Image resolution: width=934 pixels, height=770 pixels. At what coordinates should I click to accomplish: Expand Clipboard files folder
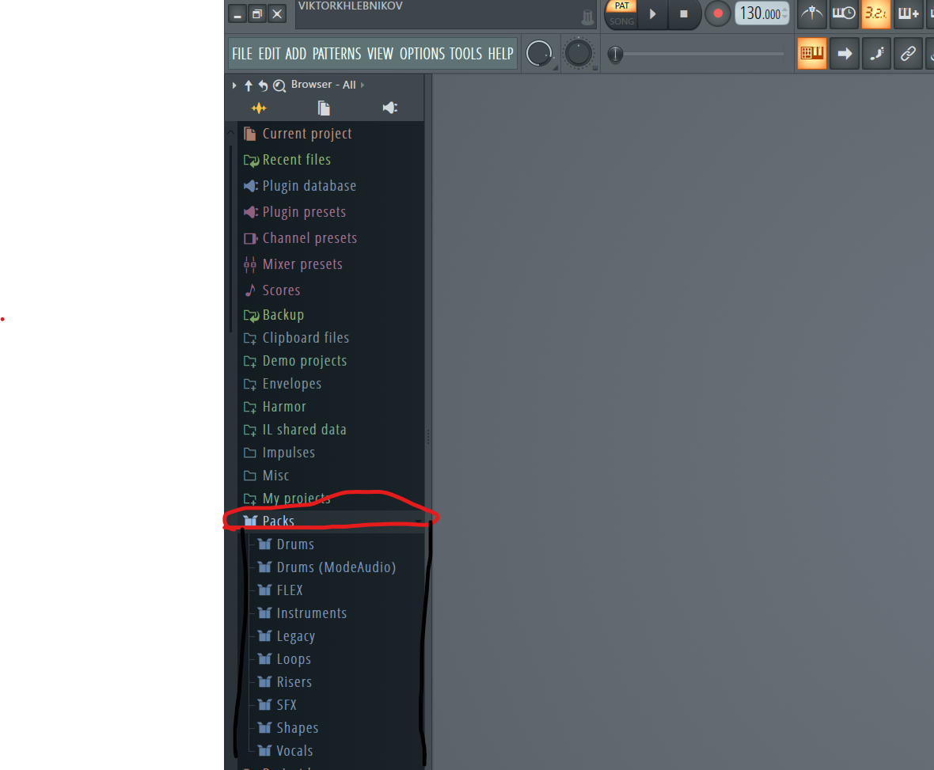tap(331, 338)
